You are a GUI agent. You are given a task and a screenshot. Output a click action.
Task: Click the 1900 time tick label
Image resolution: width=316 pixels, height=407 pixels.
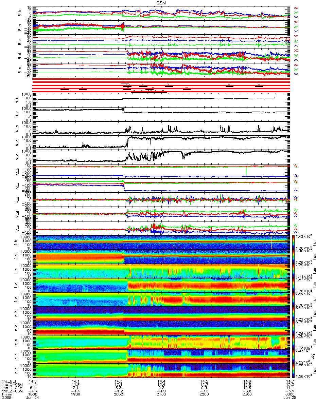click(x=75, y=395)
